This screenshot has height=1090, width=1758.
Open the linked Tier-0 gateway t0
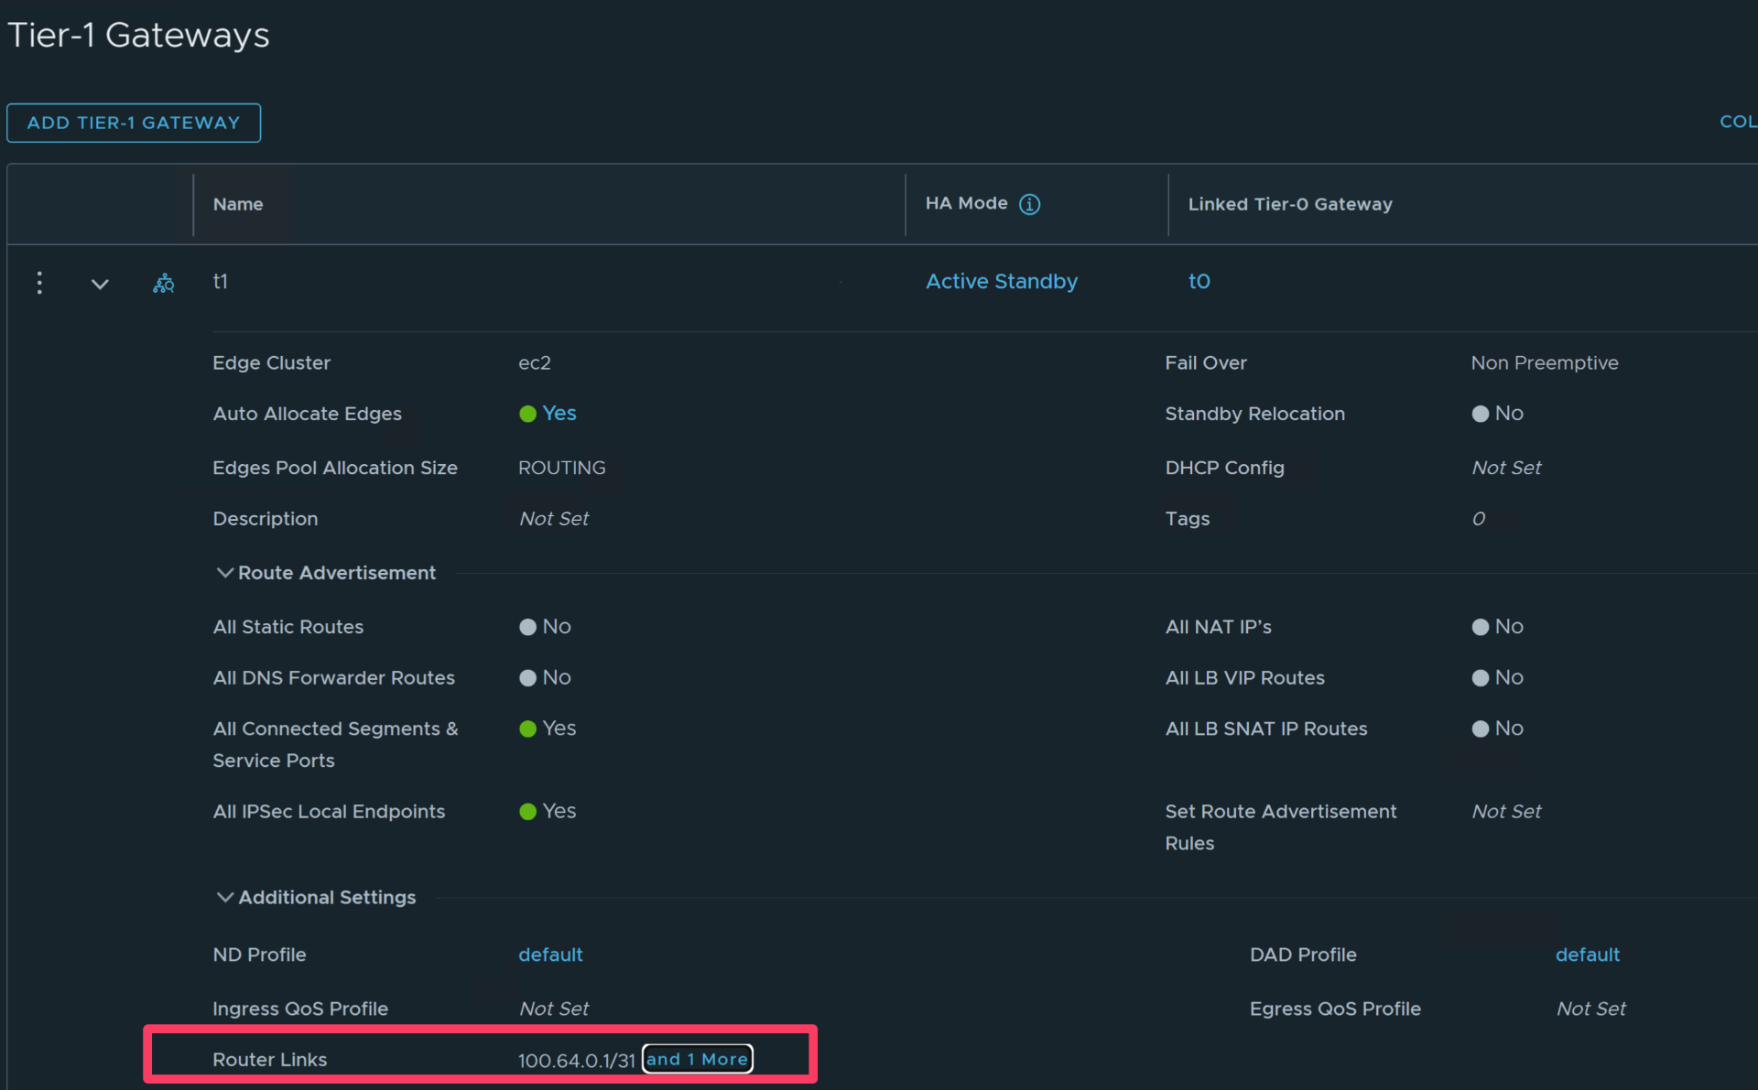pos(1199,281)
